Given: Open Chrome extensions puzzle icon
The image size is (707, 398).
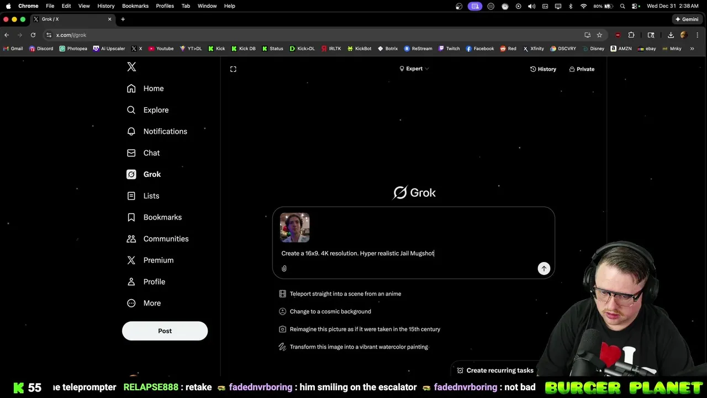Looking at the screenshot, I should click(631, 35).
